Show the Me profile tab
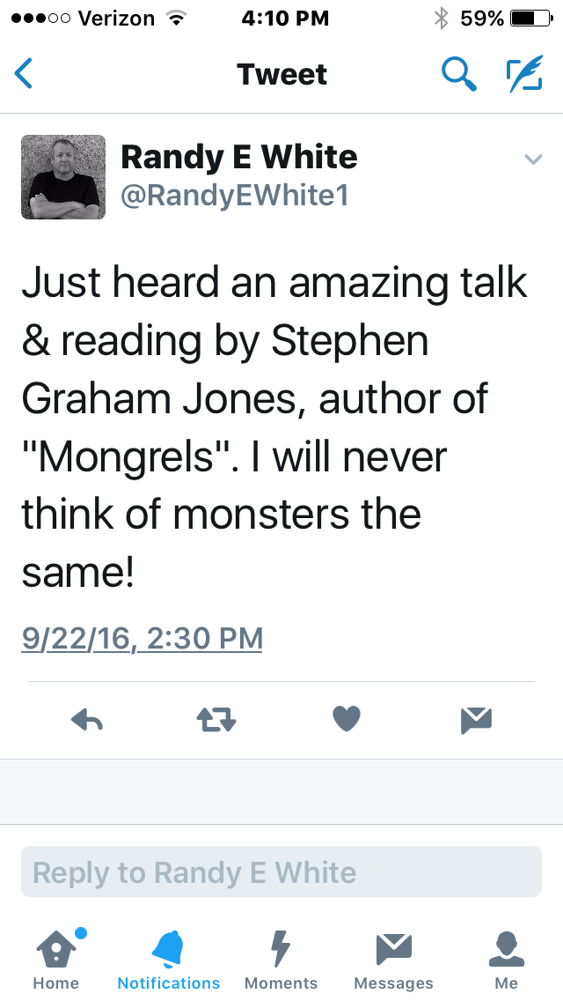Image resolution: width=563 pixels, height=1001 pixels. point(506,959)
